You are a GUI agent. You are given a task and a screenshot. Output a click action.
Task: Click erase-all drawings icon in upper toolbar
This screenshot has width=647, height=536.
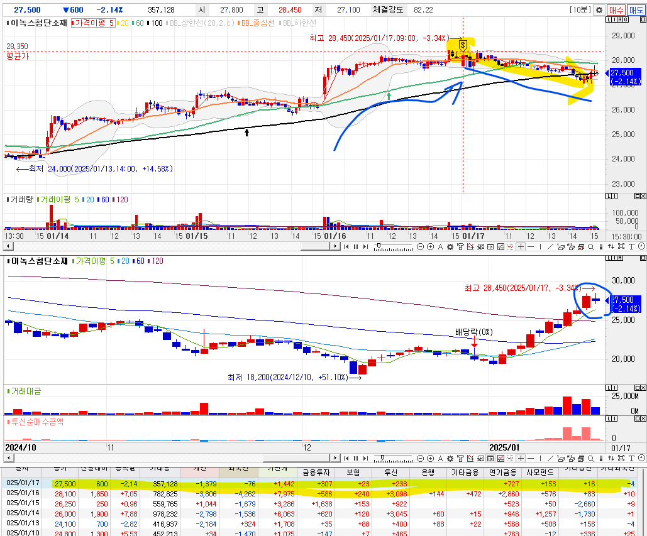(x=571, y=246)
